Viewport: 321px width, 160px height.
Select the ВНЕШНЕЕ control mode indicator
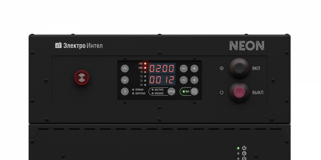pyautogui.click(x=153, y=93)
